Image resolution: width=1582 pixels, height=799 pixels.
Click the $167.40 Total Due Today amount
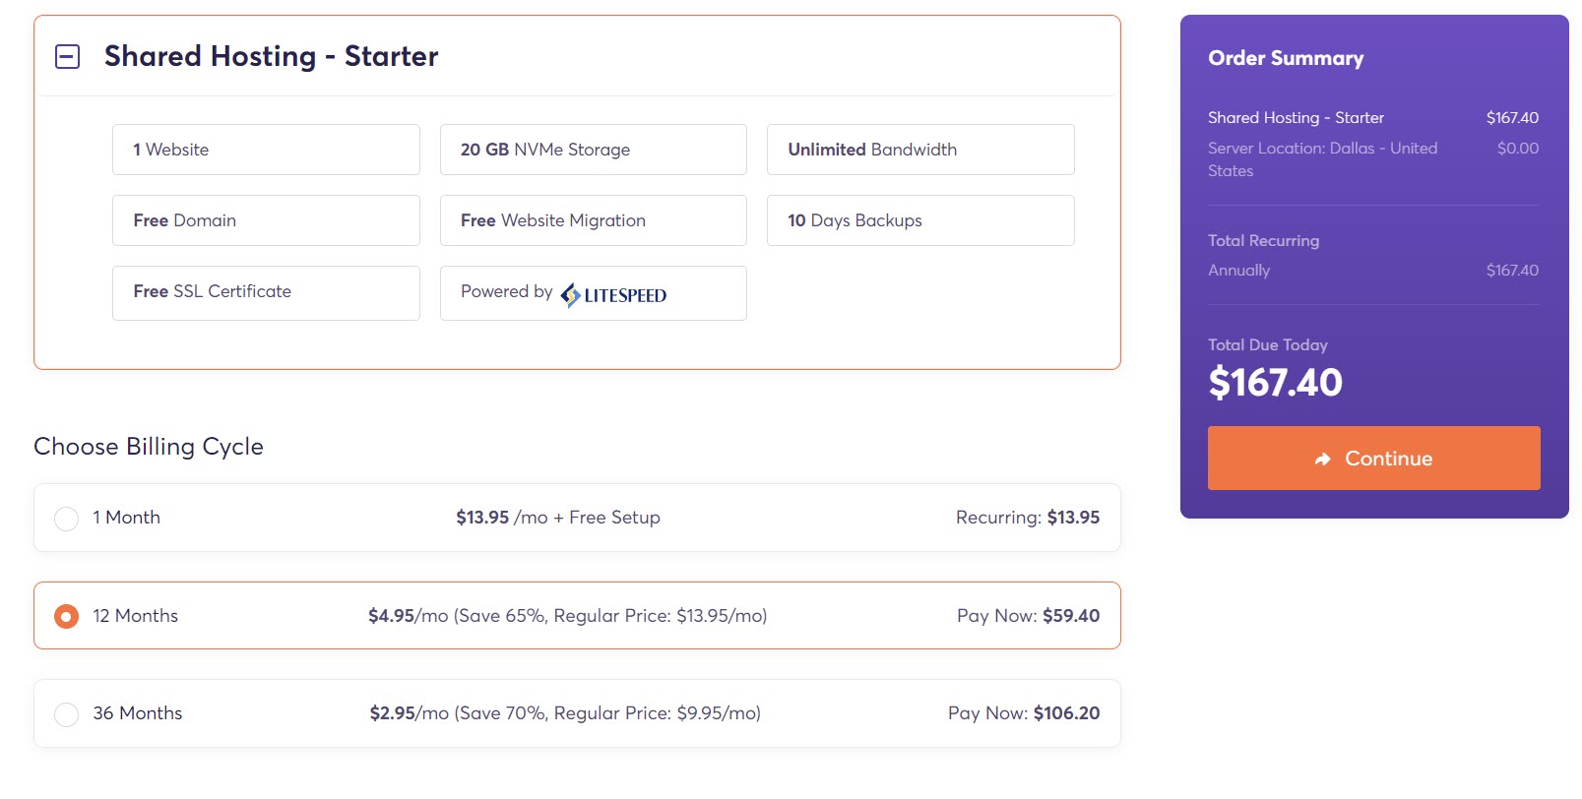1275,383
